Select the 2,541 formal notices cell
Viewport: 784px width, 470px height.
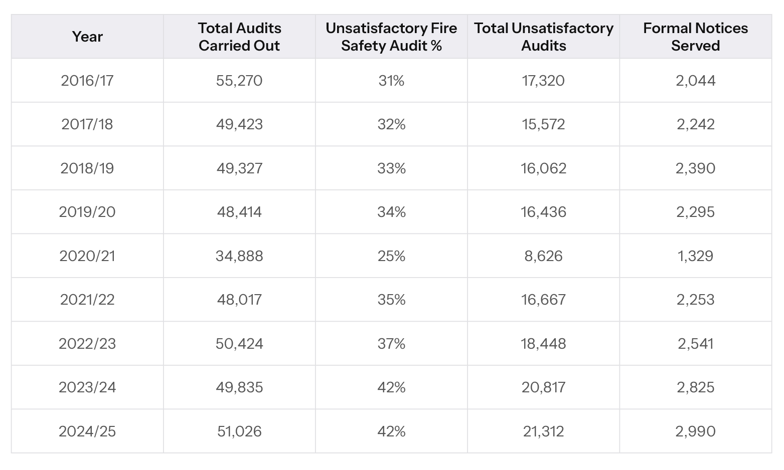(x=695, y=344)
